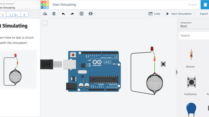
Task: Open circuit view icon at top right
Action: 205,5
